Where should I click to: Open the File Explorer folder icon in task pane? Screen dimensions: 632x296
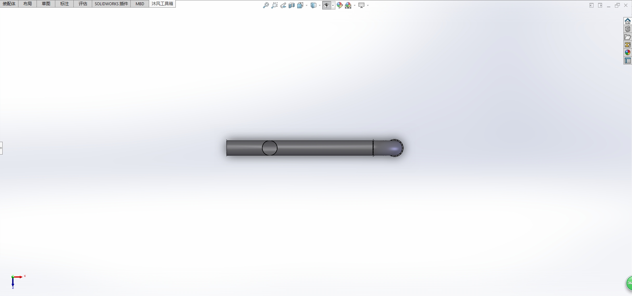628,37
